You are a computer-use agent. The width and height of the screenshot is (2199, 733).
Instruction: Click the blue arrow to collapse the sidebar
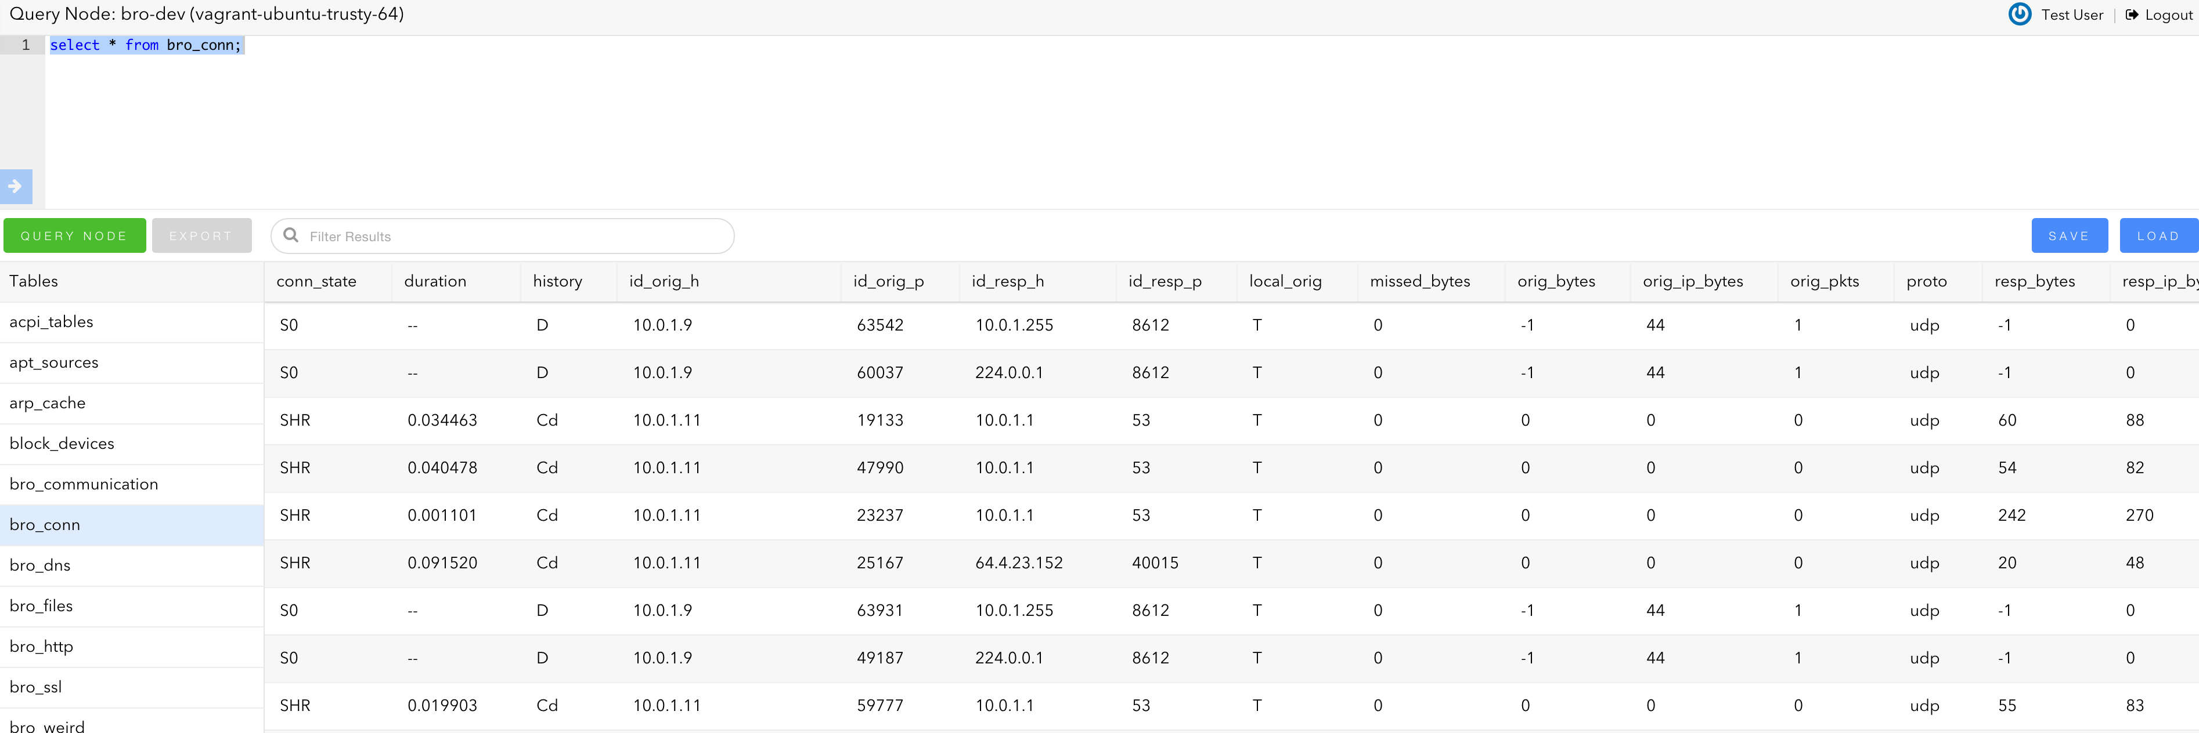(15, 187)
